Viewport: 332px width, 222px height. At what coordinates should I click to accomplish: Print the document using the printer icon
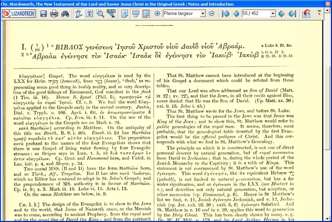tap(54, 14)
